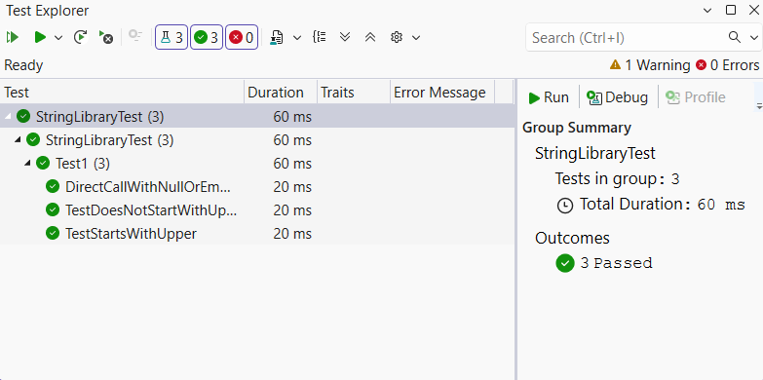Select the nested StringLibraryTest (3) row
The height and width of the screenshot is (380, 763).
257,140
